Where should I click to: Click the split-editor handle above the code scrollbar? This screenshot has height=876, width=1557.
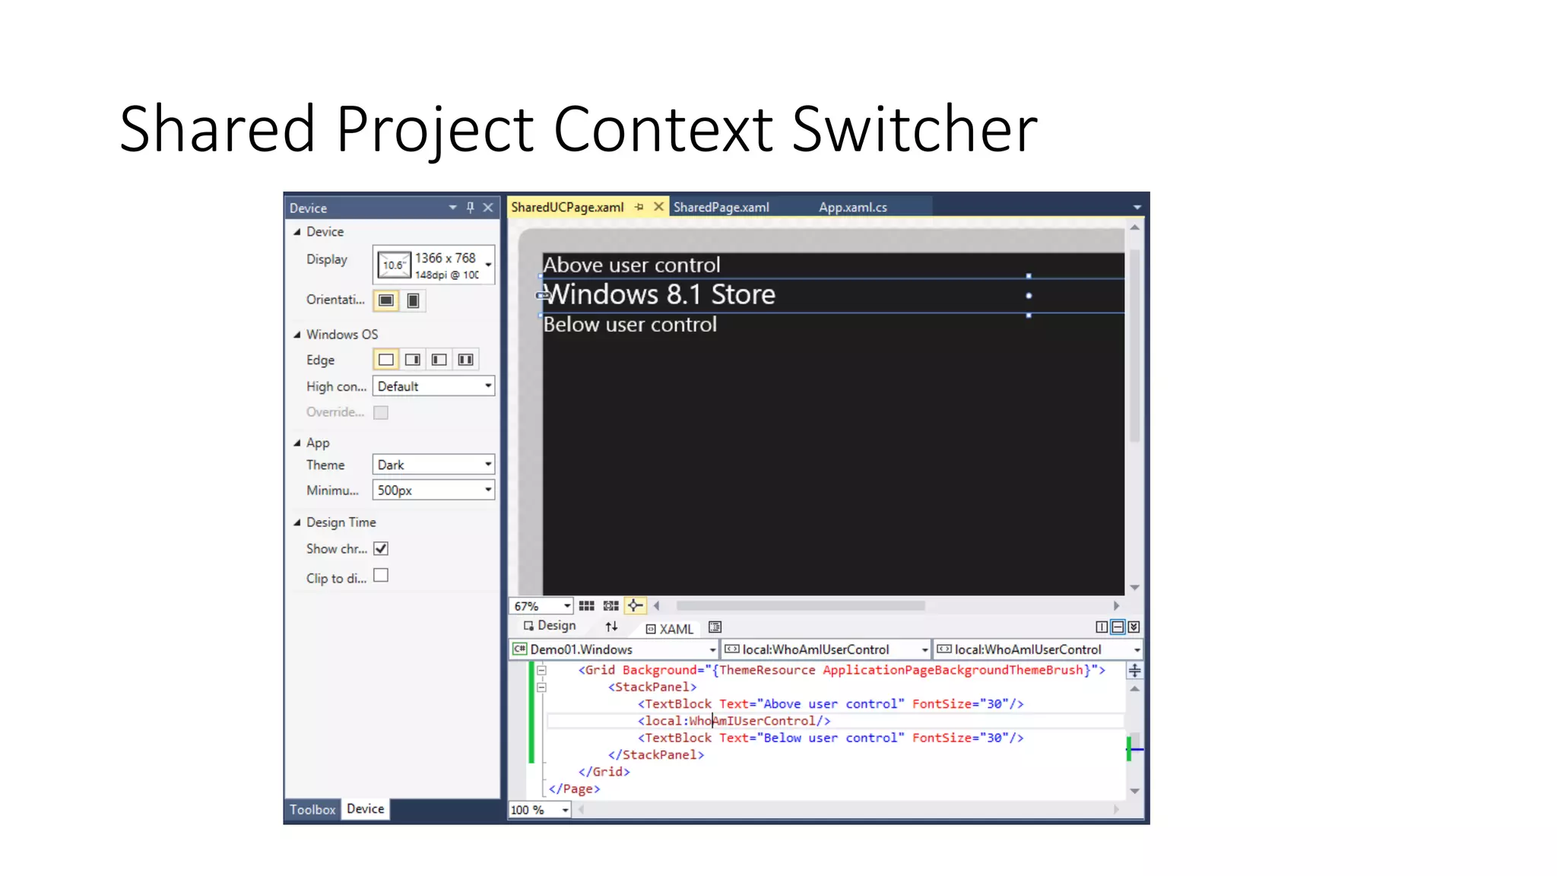coord(1134,671)
